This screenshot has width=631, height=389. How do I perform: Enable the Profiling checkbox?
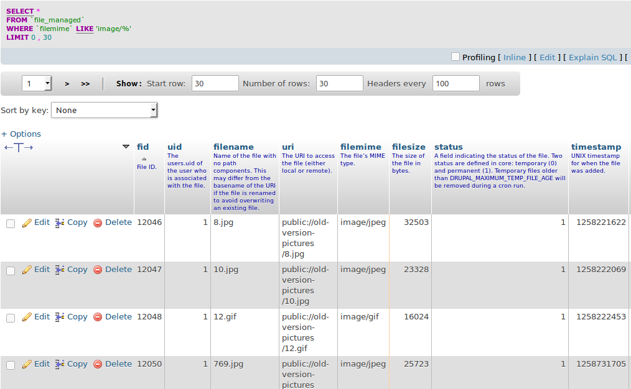(455, 57)
